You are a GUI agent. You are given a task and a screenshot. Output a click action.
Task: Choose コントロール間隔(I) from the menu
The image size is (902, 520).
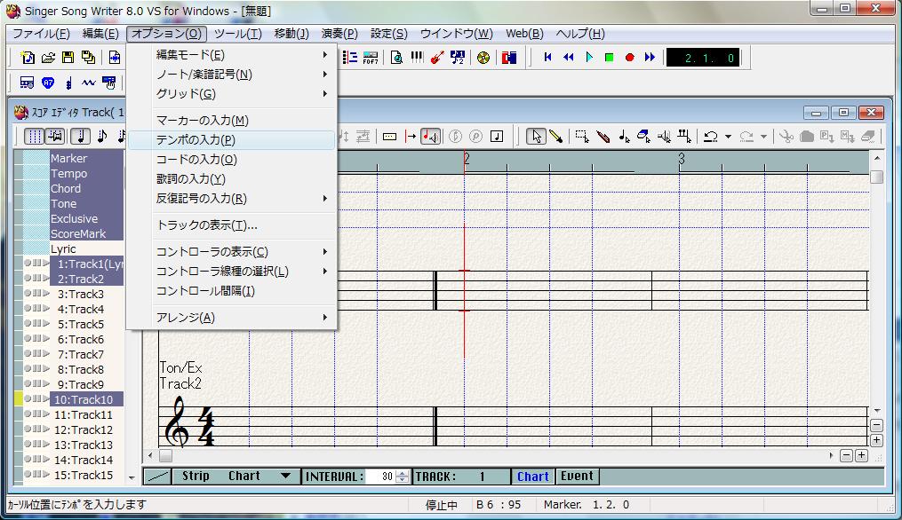(x=233, y=291)
